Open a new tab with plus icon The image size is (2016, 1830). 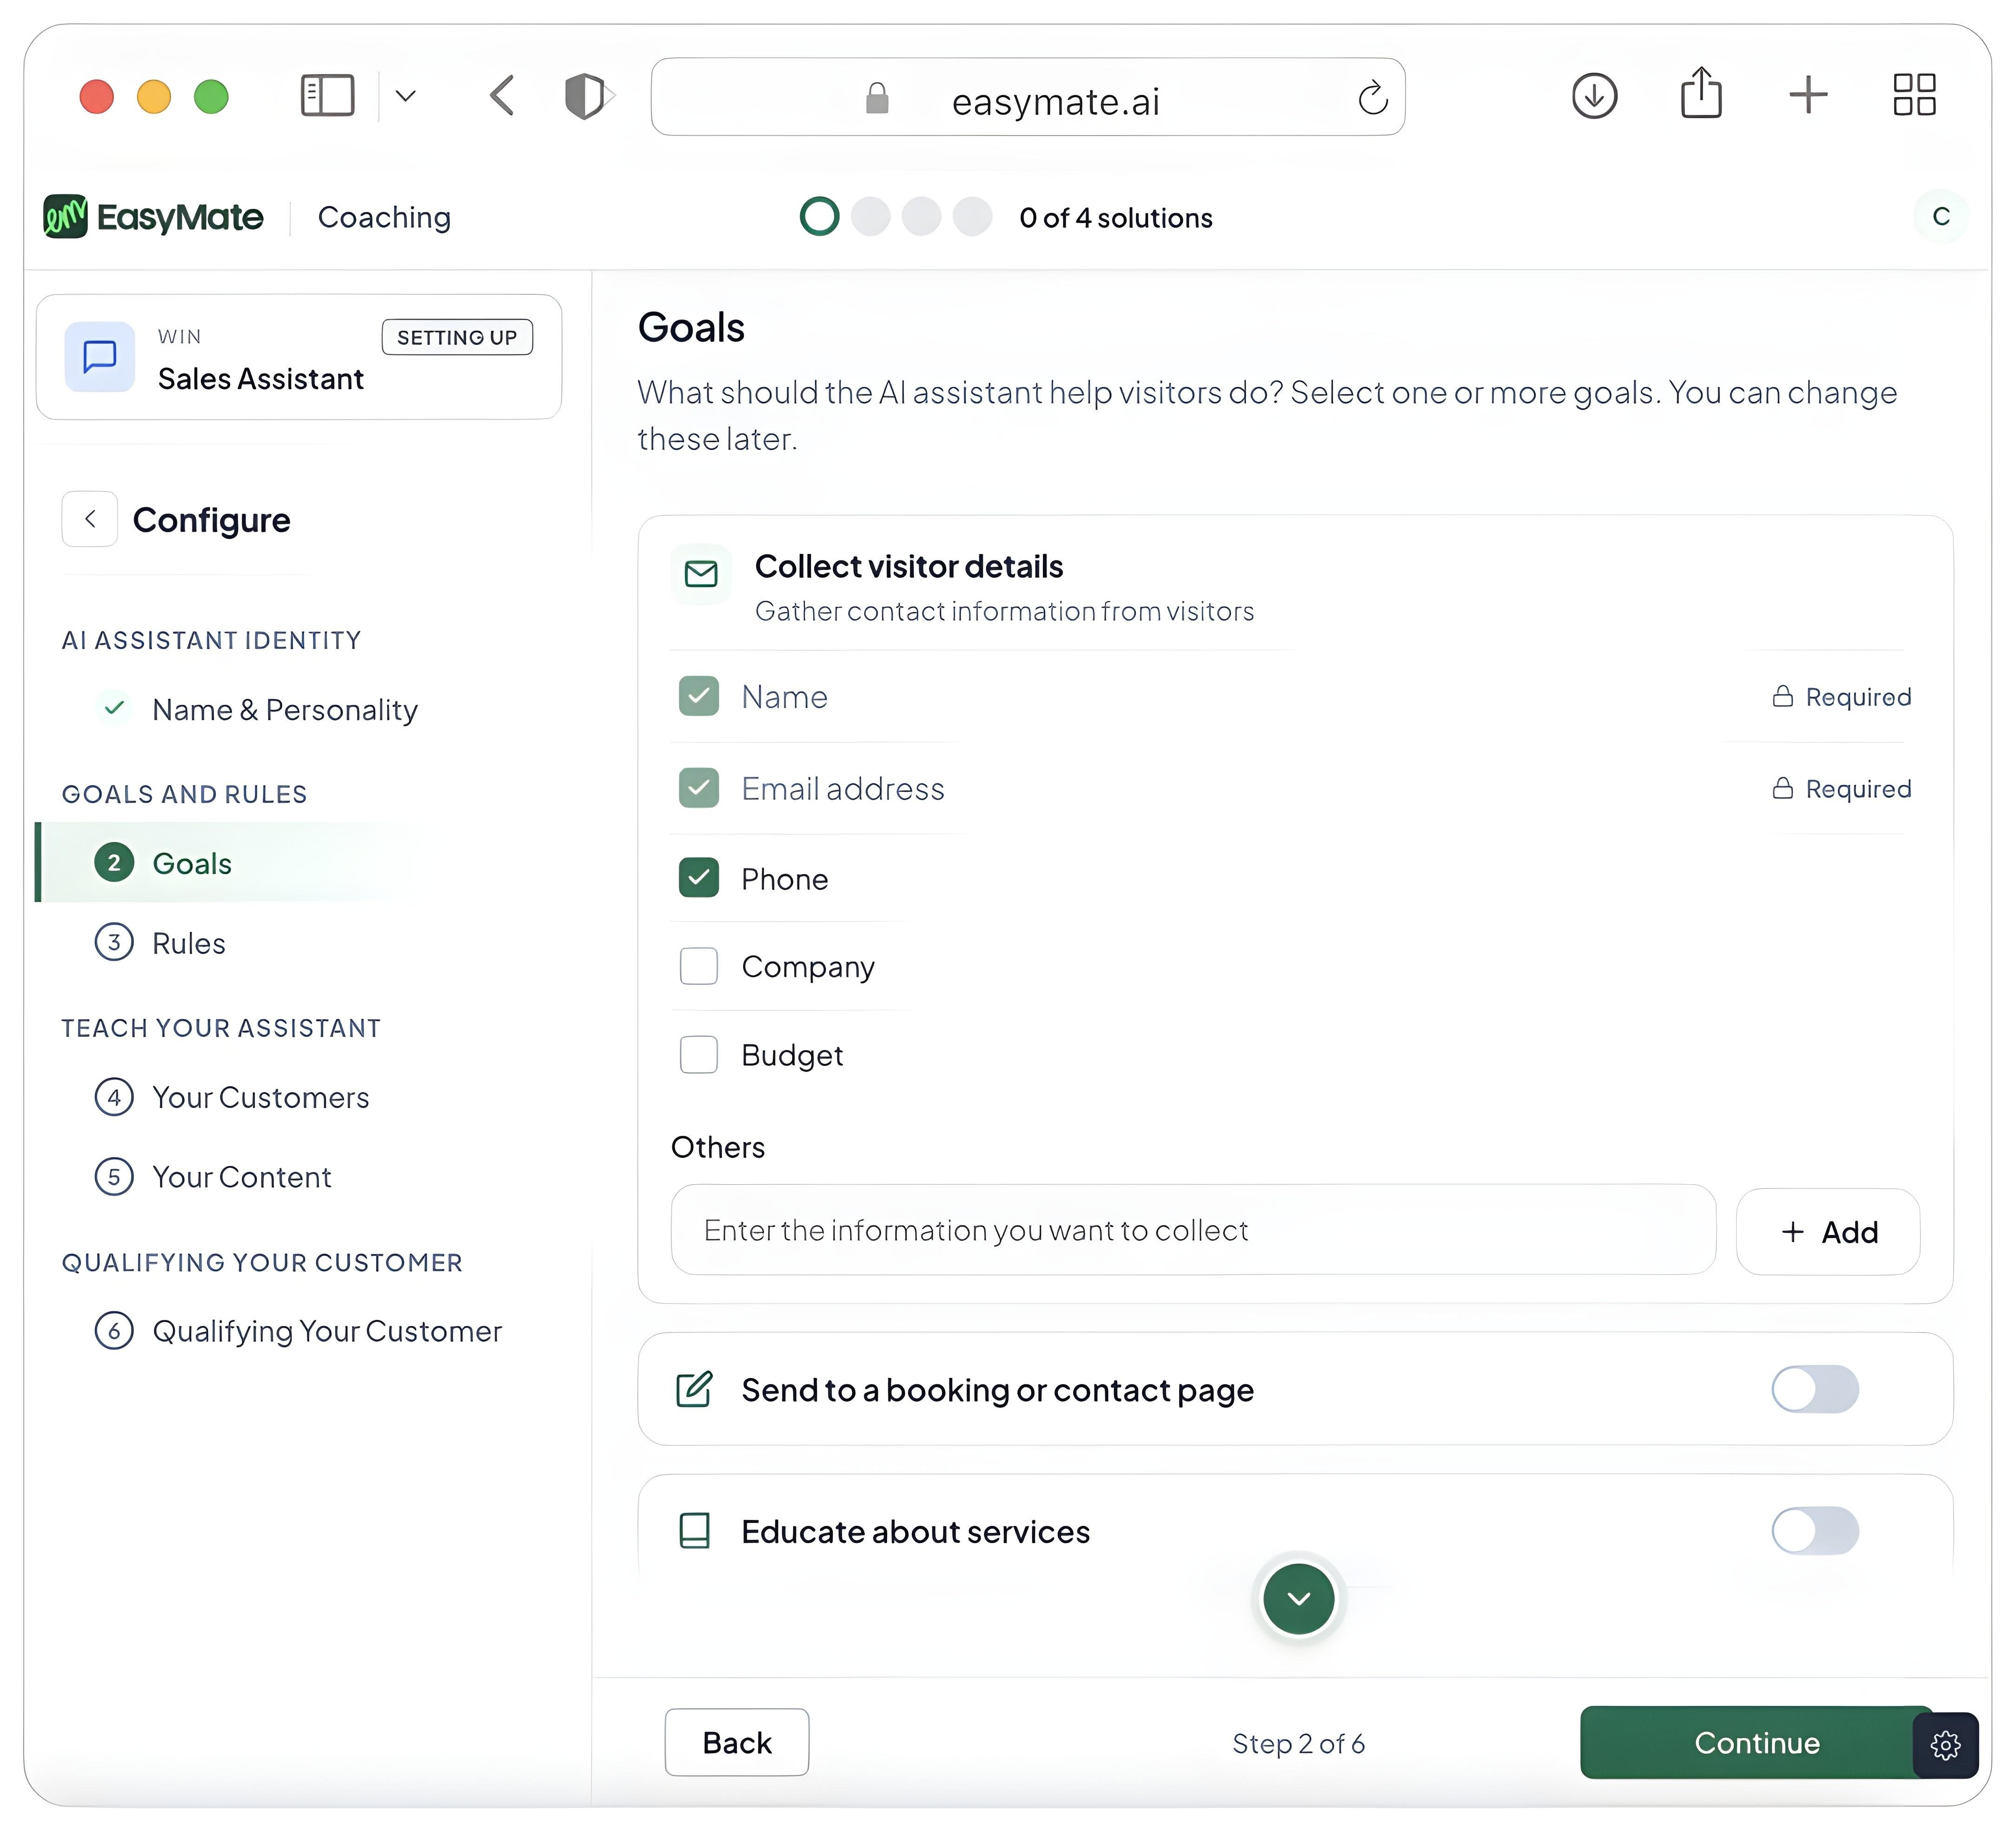coord(1808,95)
